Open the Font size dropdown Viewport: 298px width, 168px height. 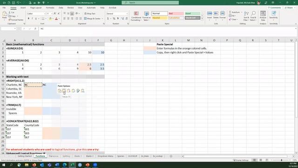tap(52, 14)
